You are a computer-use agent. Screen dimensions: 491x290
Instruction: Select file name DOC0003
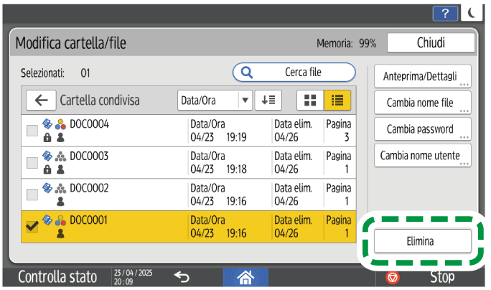[89, 156]
